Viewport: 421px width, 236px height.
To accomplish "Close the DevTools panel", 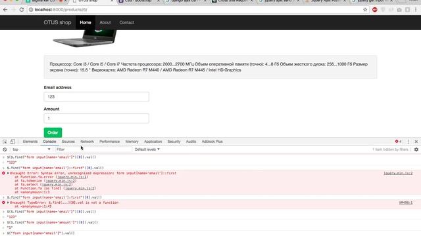I will (416, 142).
